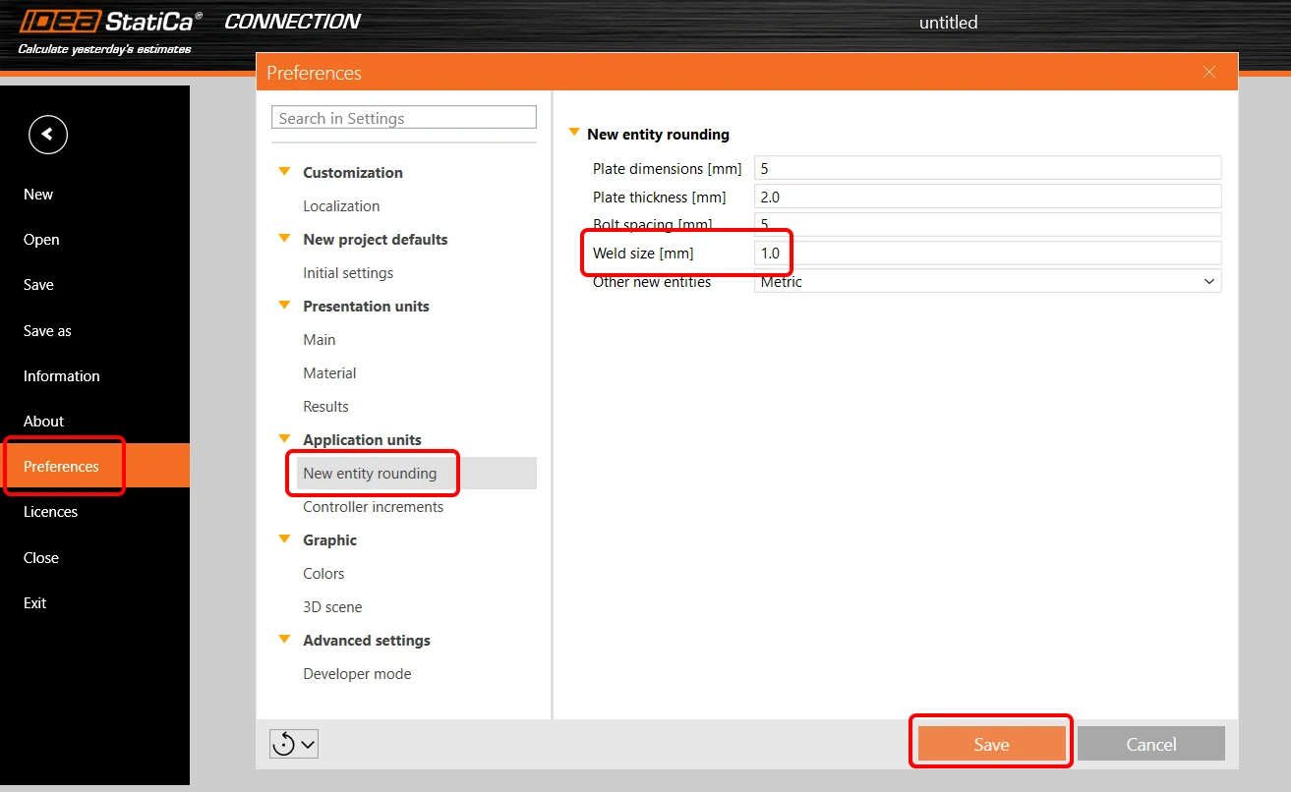
Task: Open Main presentation units
Action: coord(320,339)
